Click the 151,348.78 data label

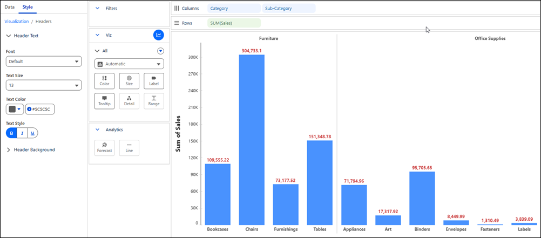(x=320, y=137)
